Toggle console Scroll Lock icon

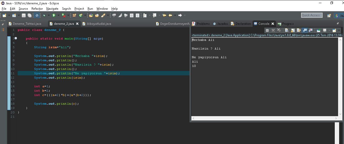tap(293, 30)
